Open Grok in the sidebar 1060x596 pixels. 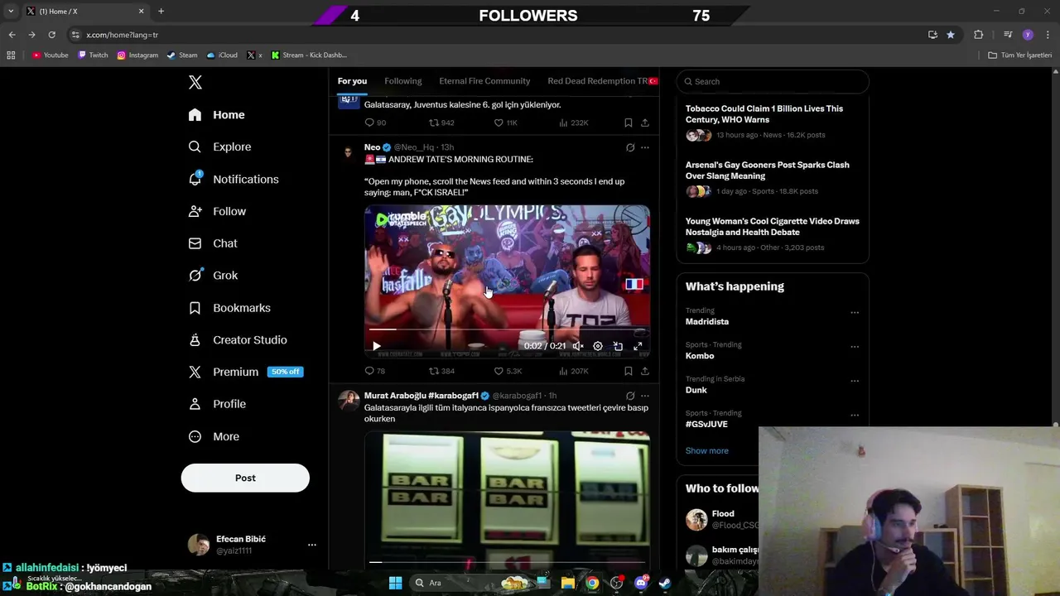[214, 276]
